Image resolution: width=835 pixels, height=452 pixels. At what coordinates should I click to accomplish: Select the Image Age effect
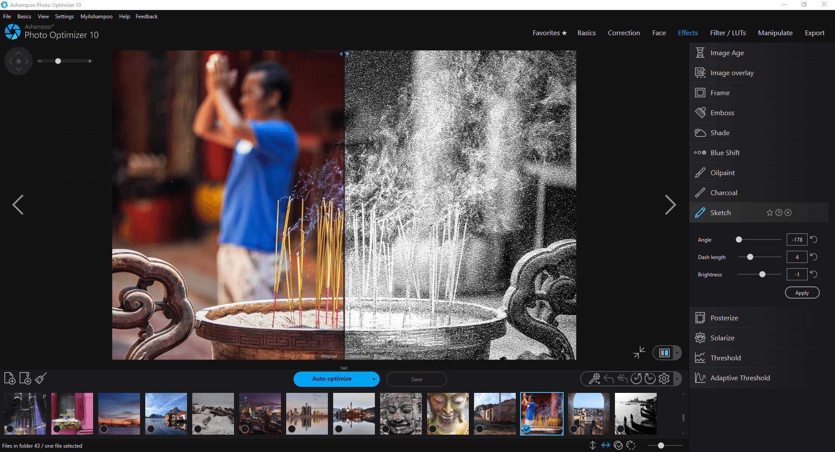click(x=725, y=53)
